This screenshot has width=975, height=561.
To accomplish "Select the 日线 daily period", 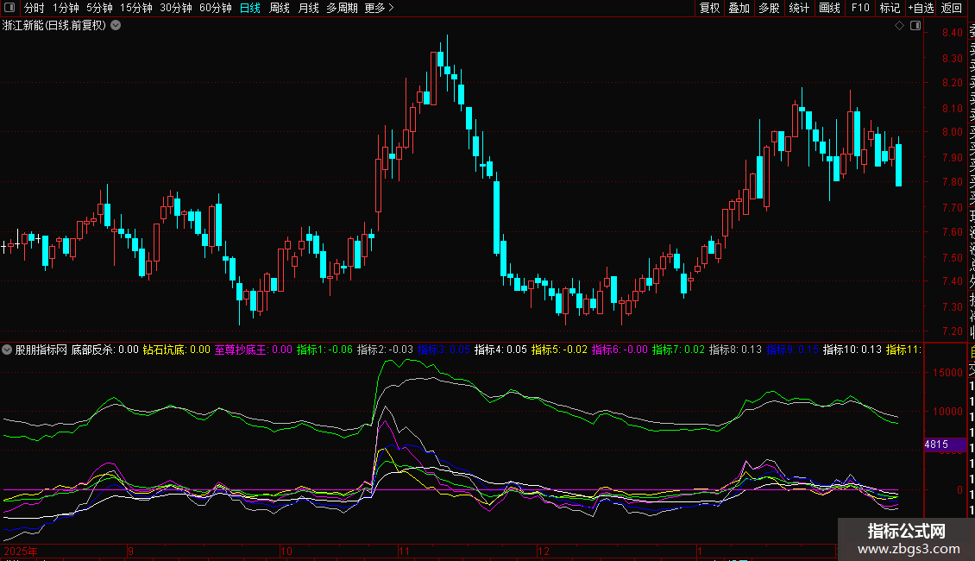I will (250, 9).
